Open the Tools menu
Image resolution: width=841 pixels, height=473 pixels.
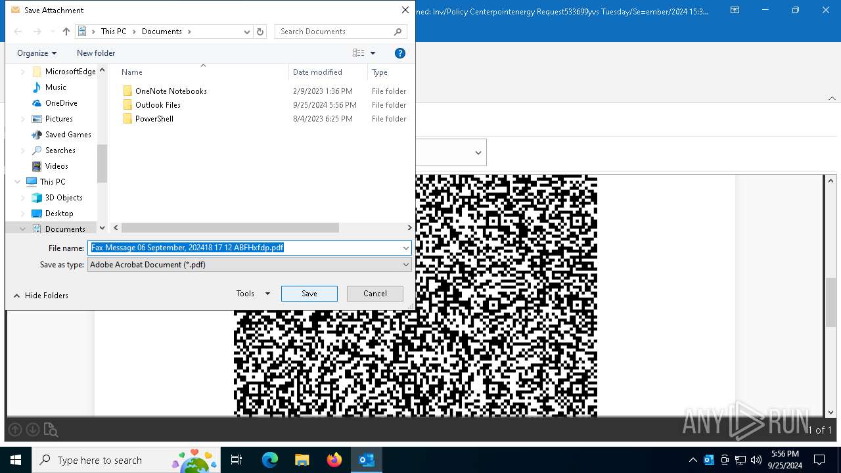click(253, 294)
